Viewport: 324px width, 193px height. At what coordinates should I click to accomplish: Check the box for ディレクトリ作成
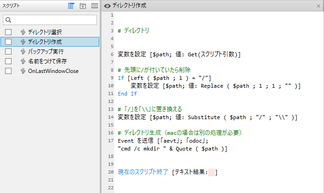tap(8, 42)
